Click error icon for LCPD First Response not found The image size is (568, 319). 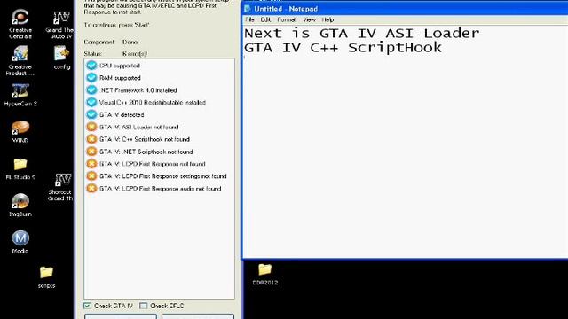[91, 164]
